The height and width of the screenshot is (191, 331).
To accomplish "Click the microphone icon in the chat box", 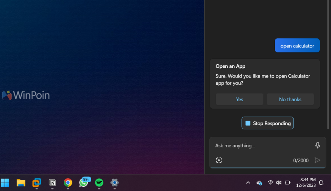I will pos(317,145).
